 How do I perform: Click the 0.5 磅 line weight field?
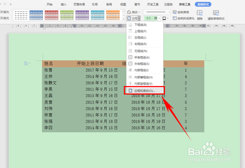(151, 18)
